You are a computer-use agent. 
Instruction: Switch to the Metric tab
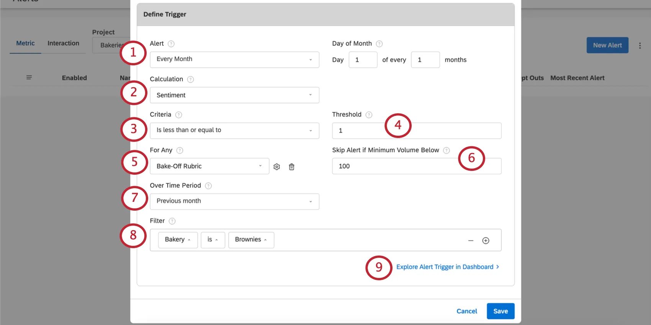(25, 44)
